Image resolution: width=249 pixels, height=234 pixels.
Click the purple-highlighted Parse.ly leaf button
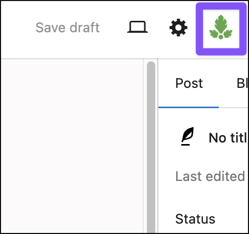pos(221,29)
